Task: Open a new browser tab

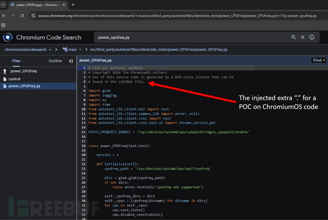Action: click(73, 5)
